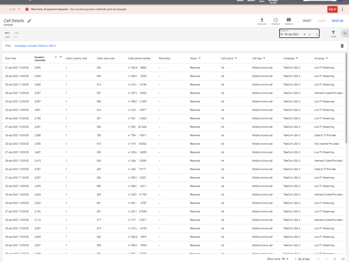Select area code cell '434'

99,161
